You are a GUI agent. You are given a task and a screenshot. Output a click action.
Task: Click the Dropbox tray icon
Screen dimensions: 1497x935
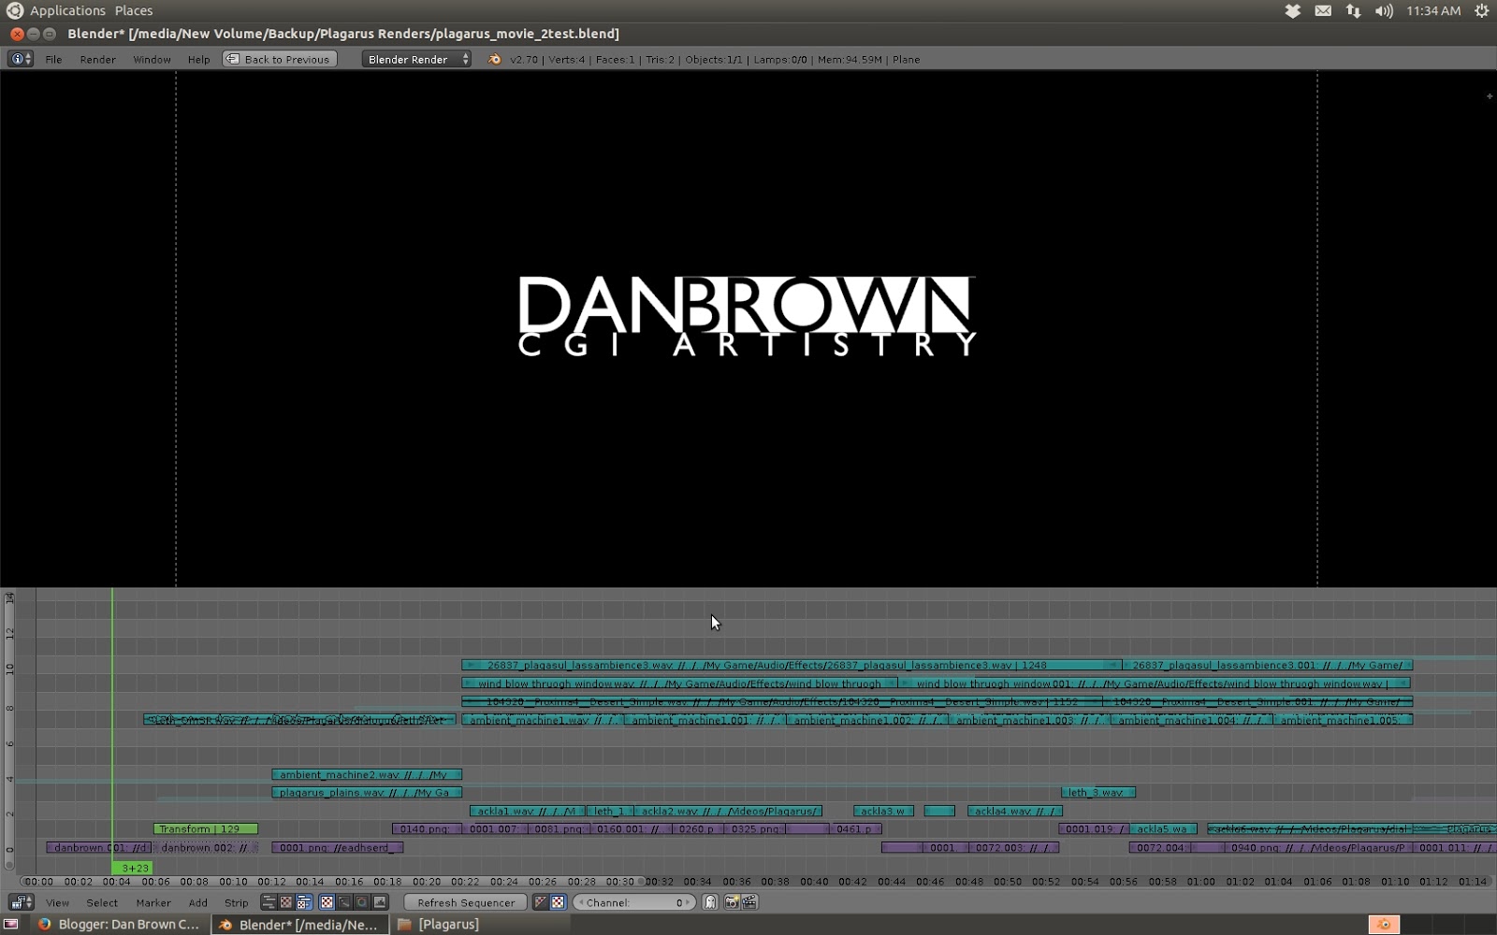[x=1292, y=11]
